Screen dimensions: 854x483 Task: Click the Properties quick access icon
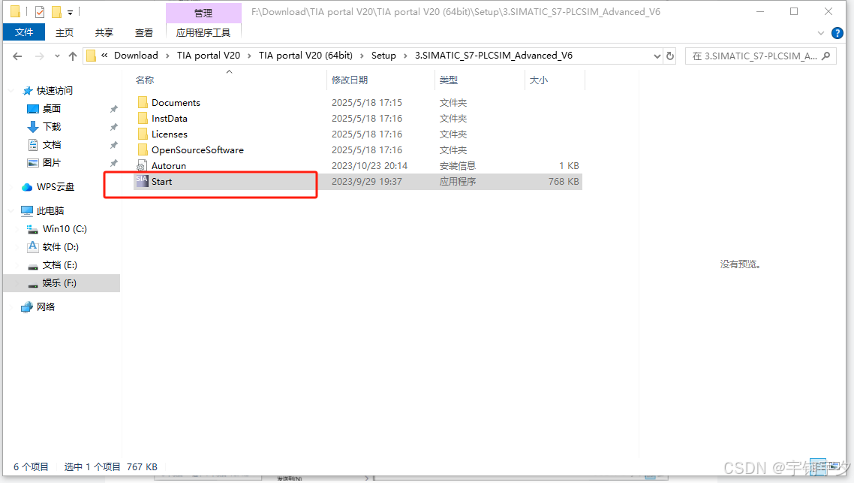tap(40, 11)
